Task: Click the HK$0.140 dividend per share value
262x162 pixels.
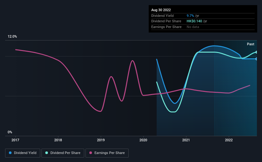Action: [194, 21]
